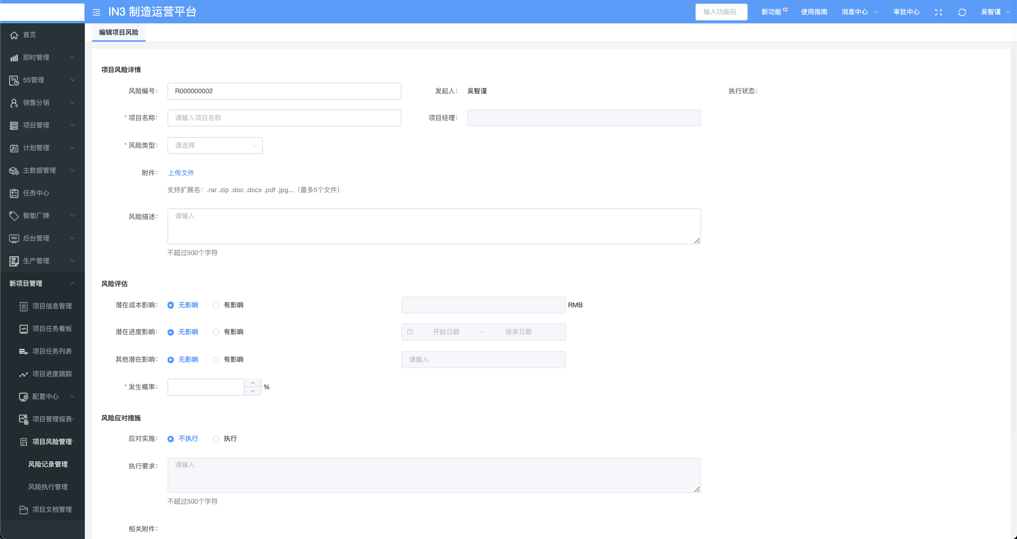Select 有影响 for 潜在进度影响
Image resolution: width=1017 pixels, height=539 pixels.
(216, 332)
